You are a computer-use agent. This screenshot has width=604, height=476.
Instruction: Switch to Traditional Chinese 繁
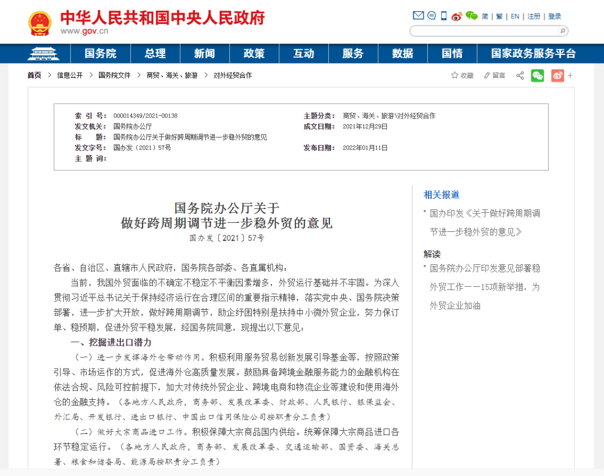click(x=499, y=16)
